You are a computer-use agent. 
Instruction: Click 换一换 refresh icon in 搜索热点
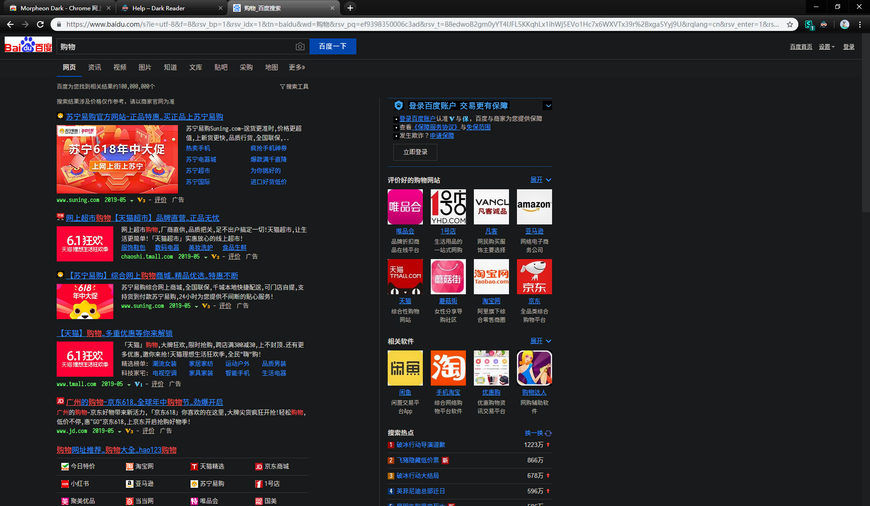[x=548, y=433]
